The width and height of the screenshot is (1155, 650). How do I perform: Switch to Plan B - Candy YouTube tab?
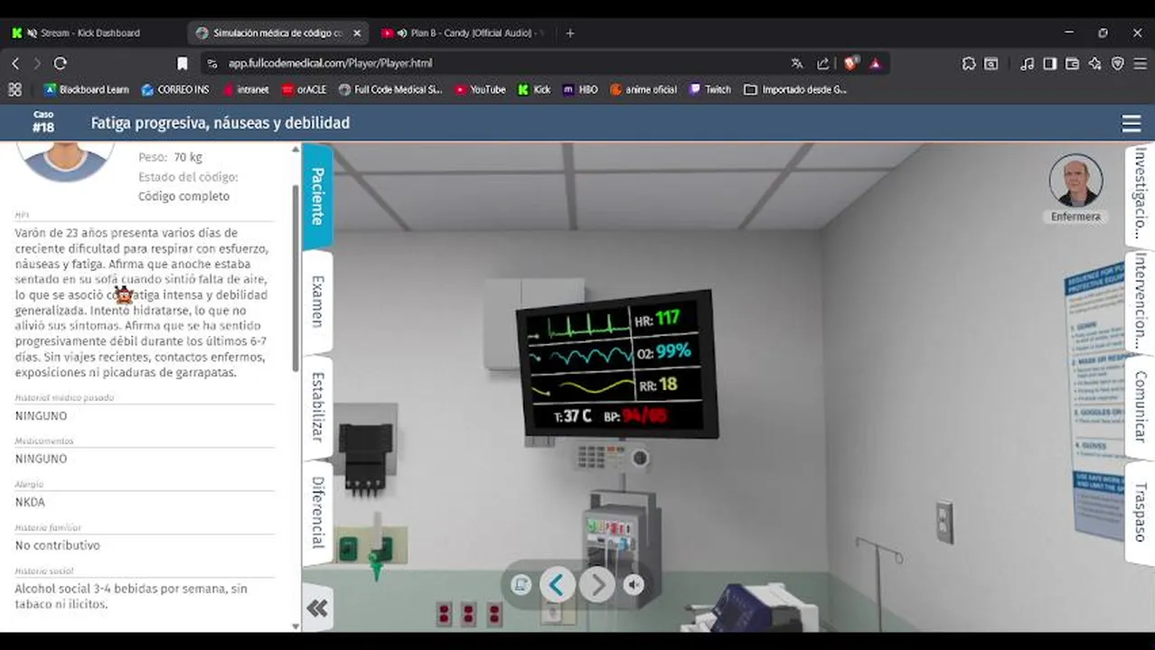pos(463,33)
